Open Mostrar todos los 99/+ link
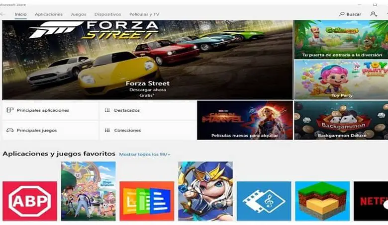This screenshot has height=225, width=388. coord(145,154)
